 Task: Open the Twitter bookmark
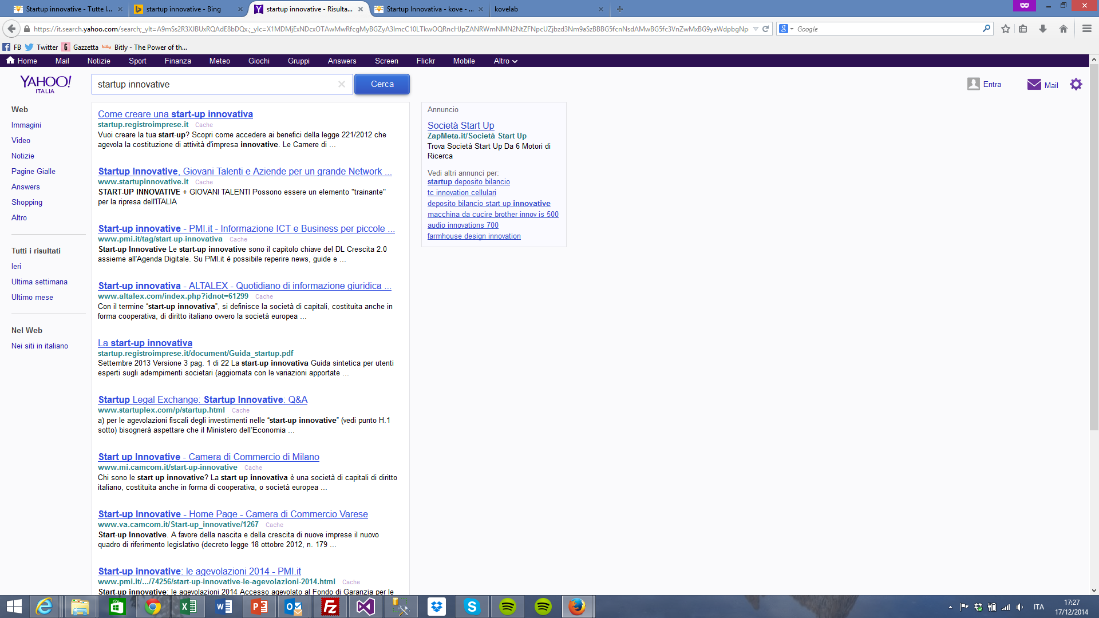tap(41, 47)
